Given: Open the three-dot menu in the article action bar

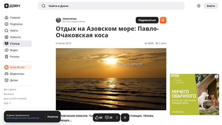Looking at the screenshot, I should click(x=117, y=117).
